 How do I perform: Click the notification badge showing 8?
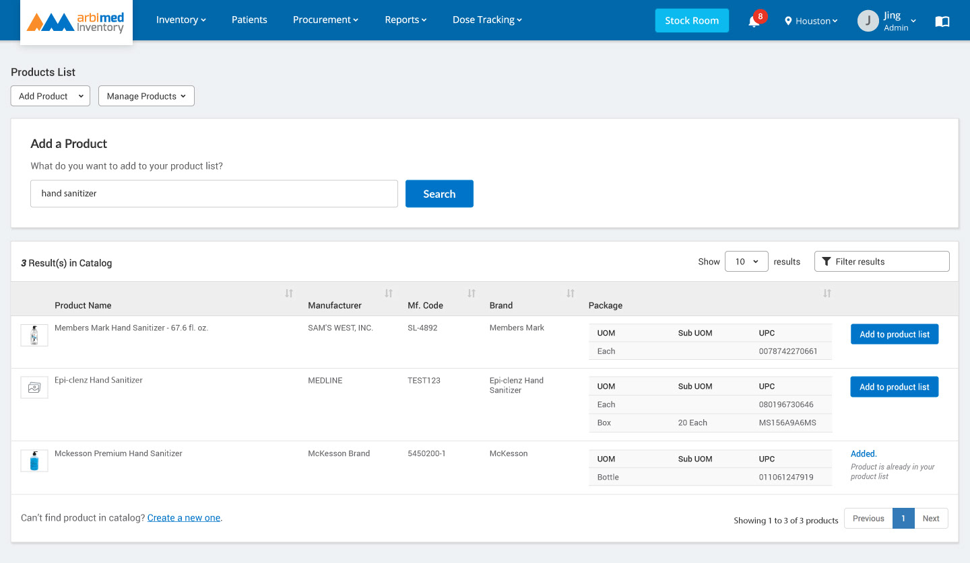pos(761,16)
